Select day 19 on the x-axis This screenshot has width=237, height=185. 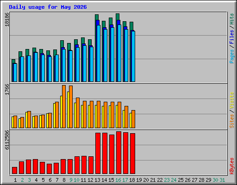click(x=139, y=180)
